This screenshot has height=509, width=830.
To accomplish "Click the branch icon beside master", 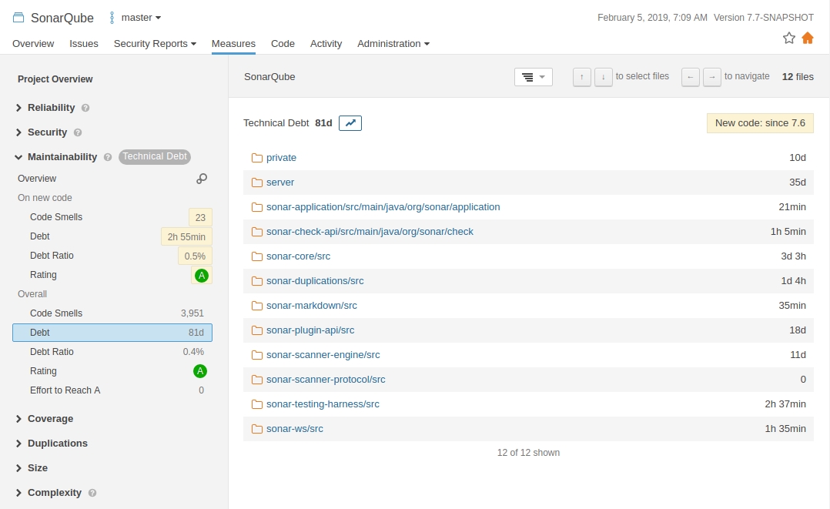I will coord(112,18).
